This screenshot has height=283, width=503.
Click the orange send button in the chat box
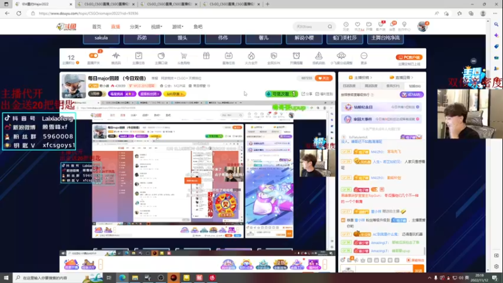418,270
